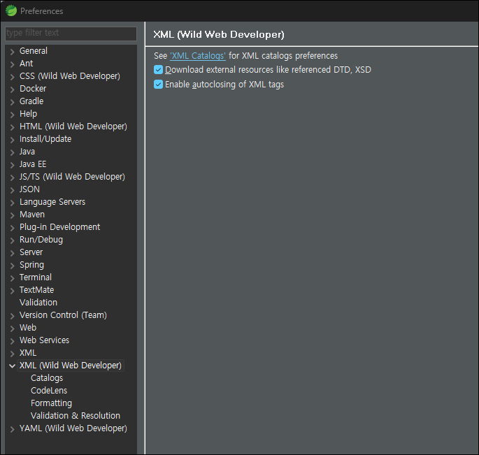Image resolution: width=479 pixels, height=455 pixels.
Task: Expand the Docker node arrow
Action: tap(12, 89)
